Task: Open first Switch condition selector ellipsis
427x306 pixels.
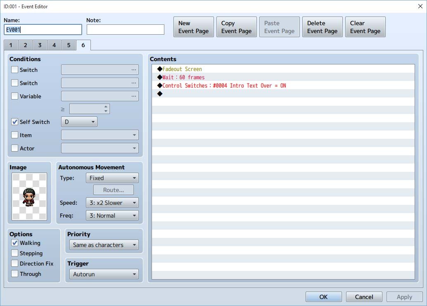Action: click(x=133, y=70)
